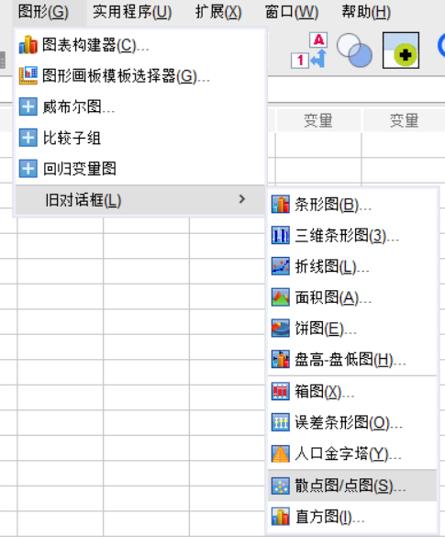
Task: Select 盘高-盘低图(H) option
Action: (x=352, y=359)
